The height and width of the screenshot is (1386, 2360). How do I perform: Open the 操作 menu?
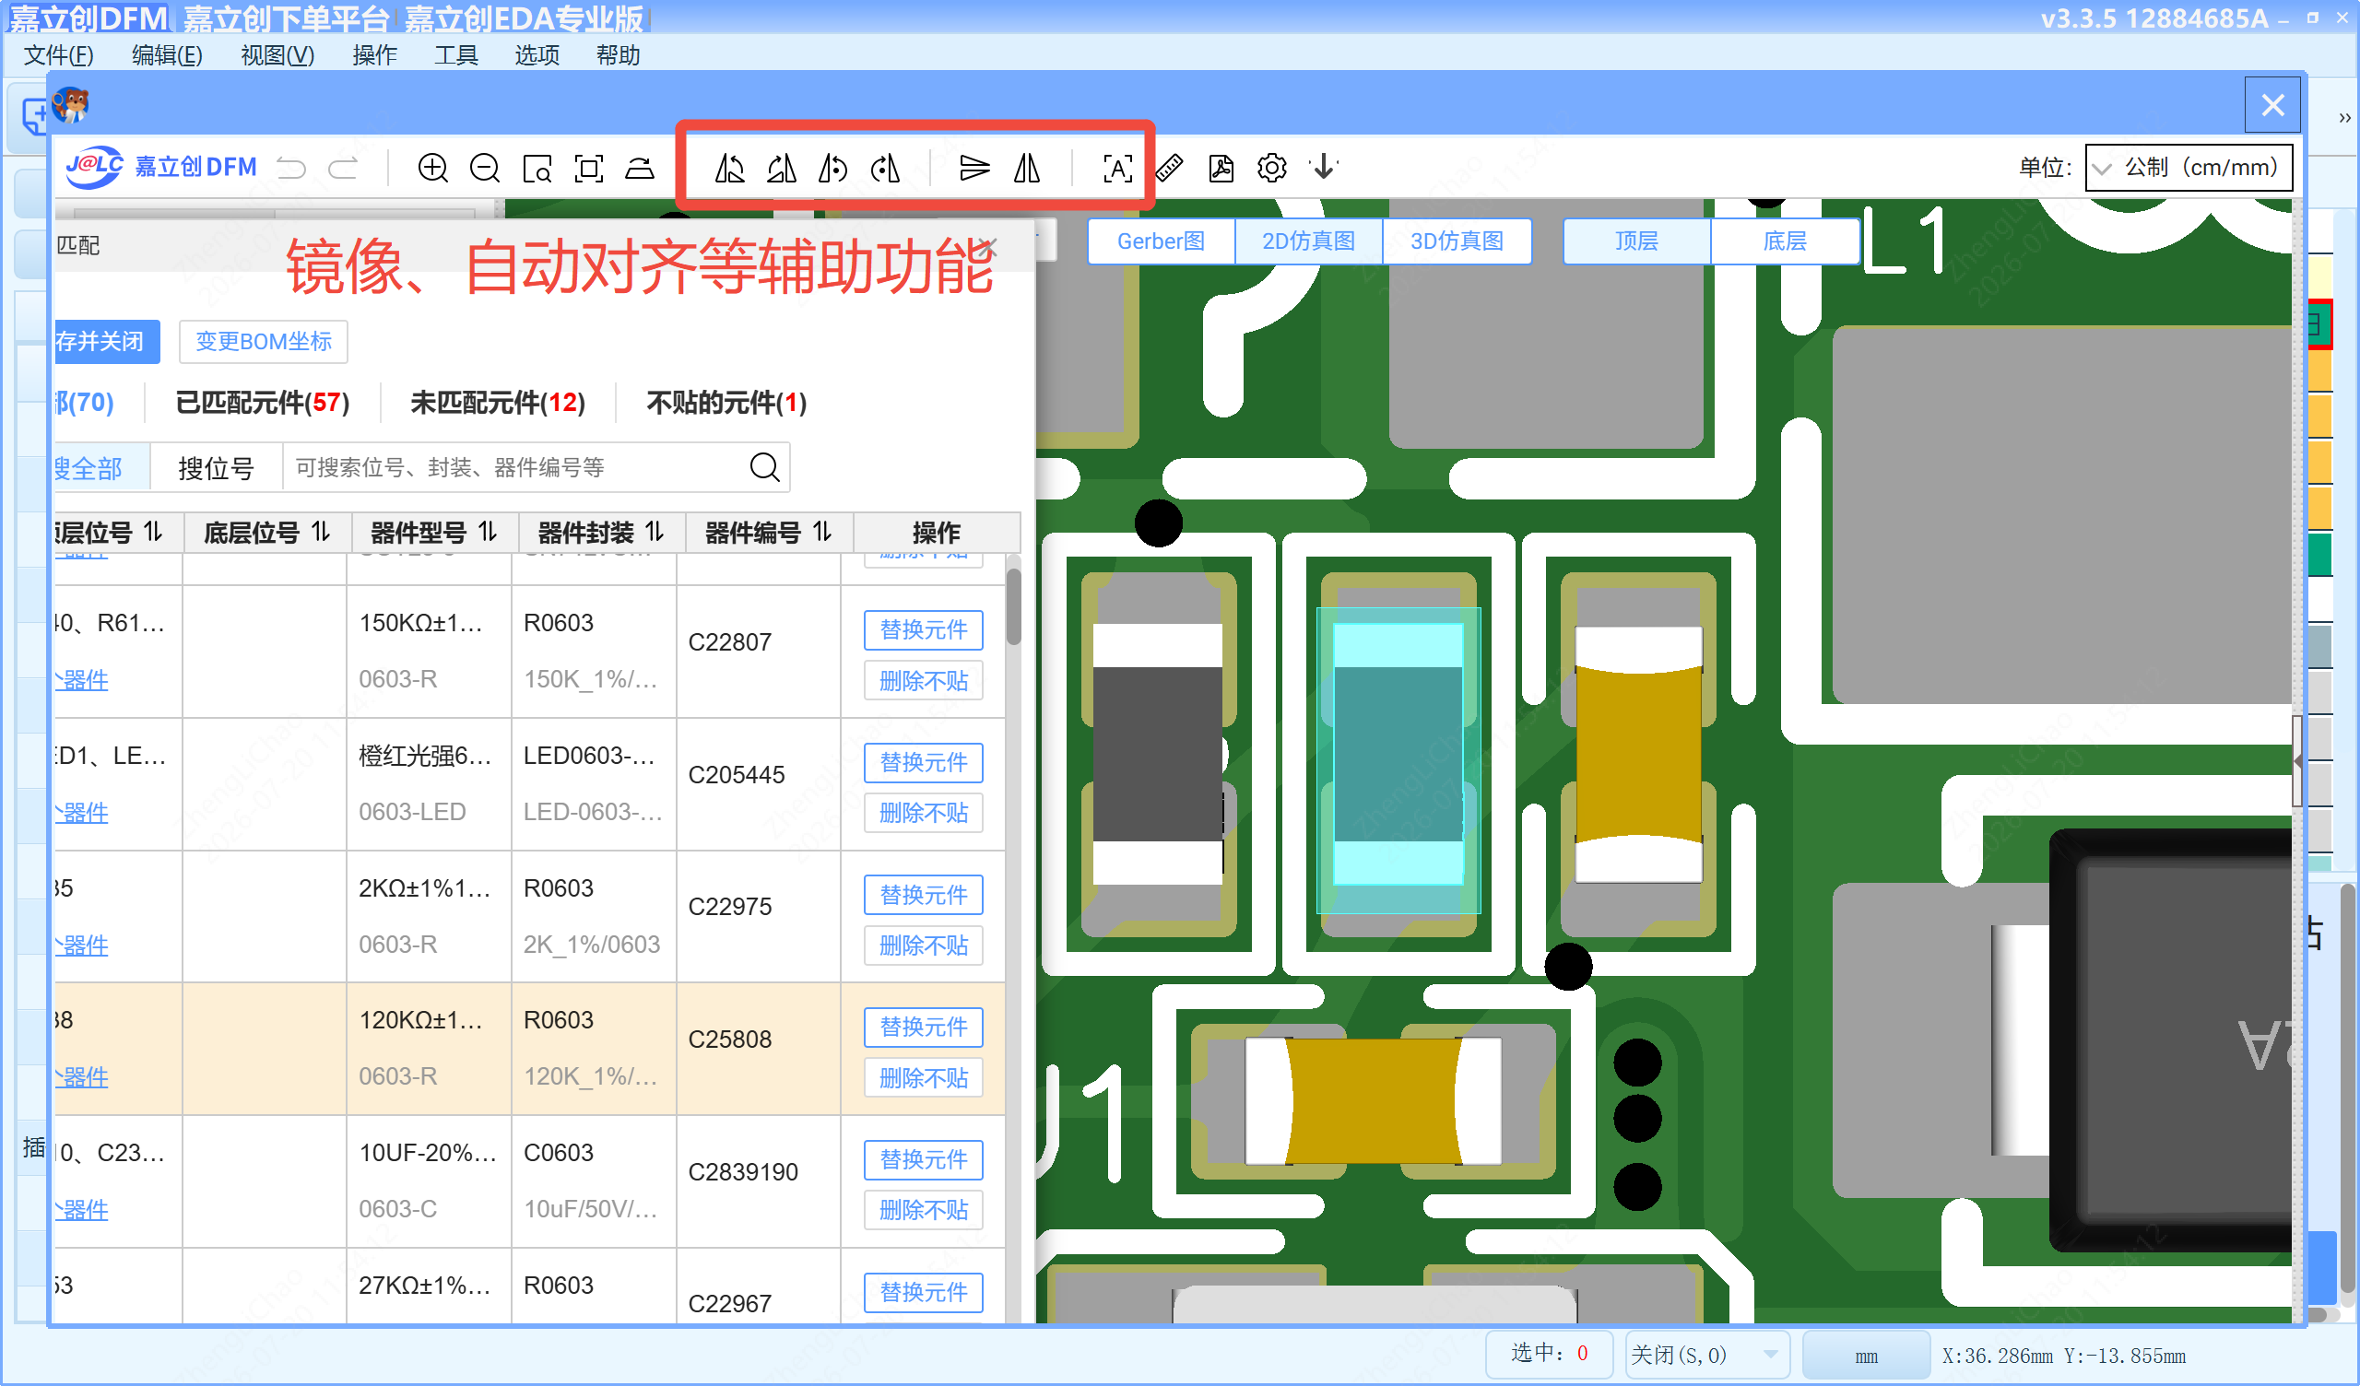point(374,55)
